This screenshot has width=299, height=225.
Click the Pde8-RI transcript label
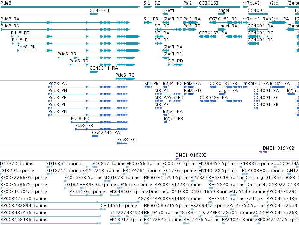coord(20,40)
